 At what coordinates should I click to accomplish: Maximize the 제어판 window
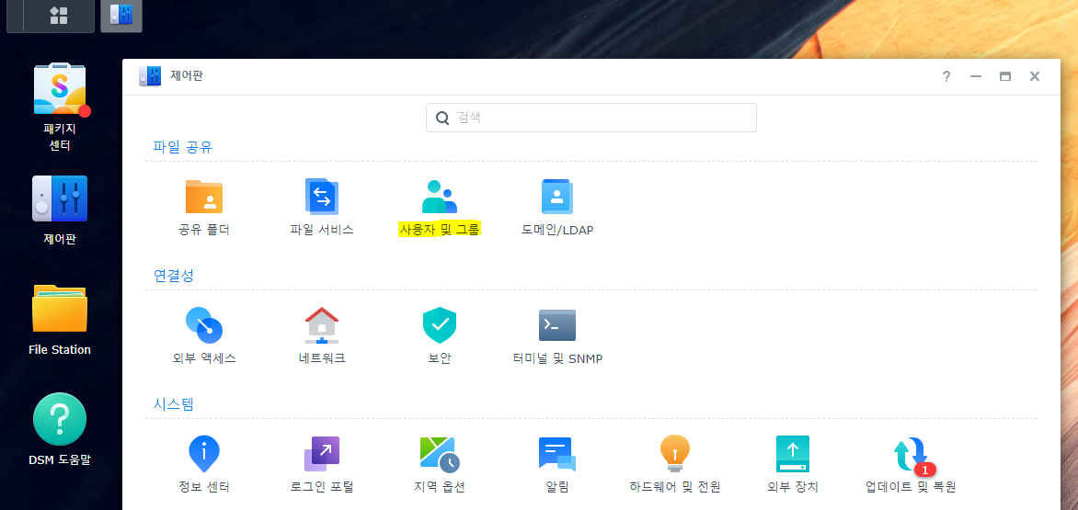coord(1005,76)
